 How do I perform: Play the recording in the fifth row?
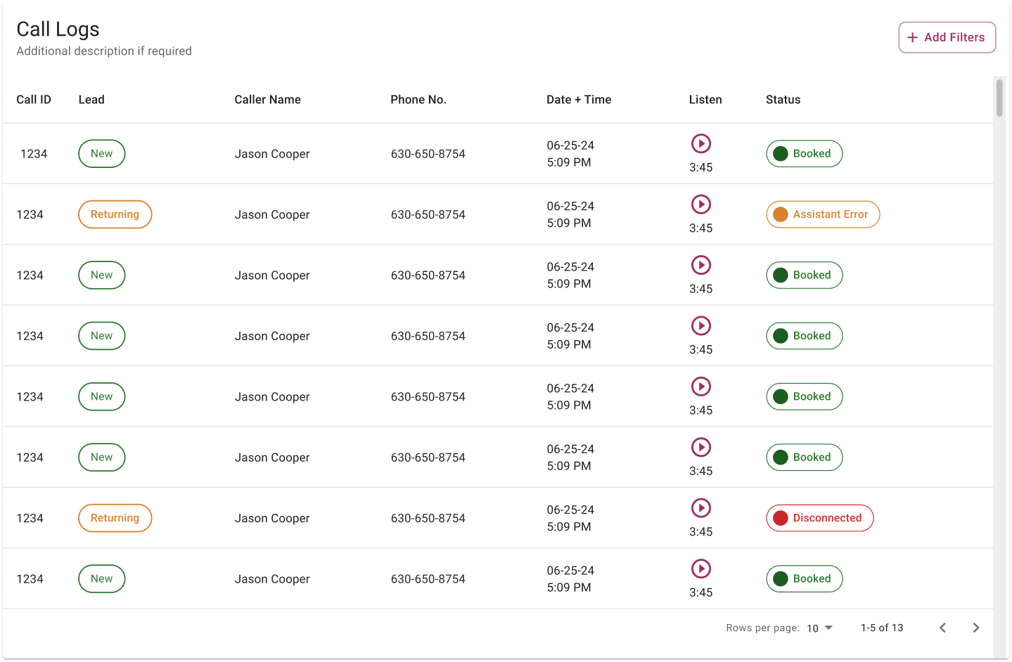click(700, 387)
